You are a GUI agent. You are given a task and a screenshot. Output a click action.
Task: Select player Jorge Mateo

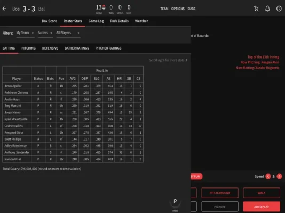click(12, 112)
